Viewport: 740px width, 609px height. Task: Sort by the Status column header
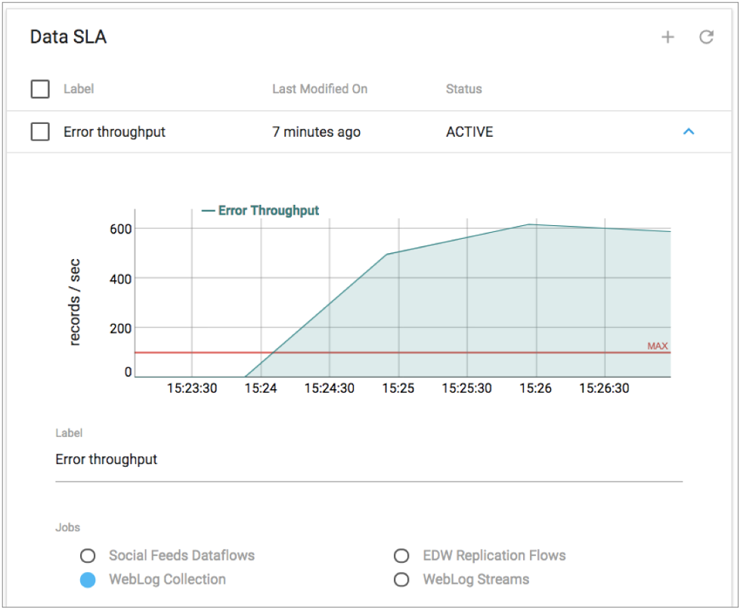pyautogui.click(x=463, y=89)
